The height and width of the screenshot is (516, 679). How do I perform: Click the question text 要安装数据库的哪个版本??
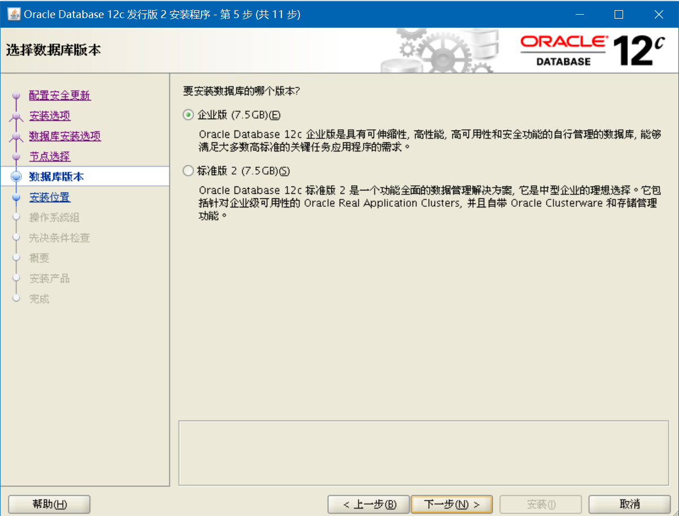(x=241, y=90)
